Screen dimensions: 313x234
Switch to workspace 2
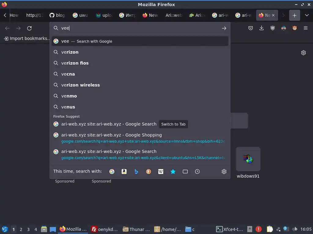21,229
